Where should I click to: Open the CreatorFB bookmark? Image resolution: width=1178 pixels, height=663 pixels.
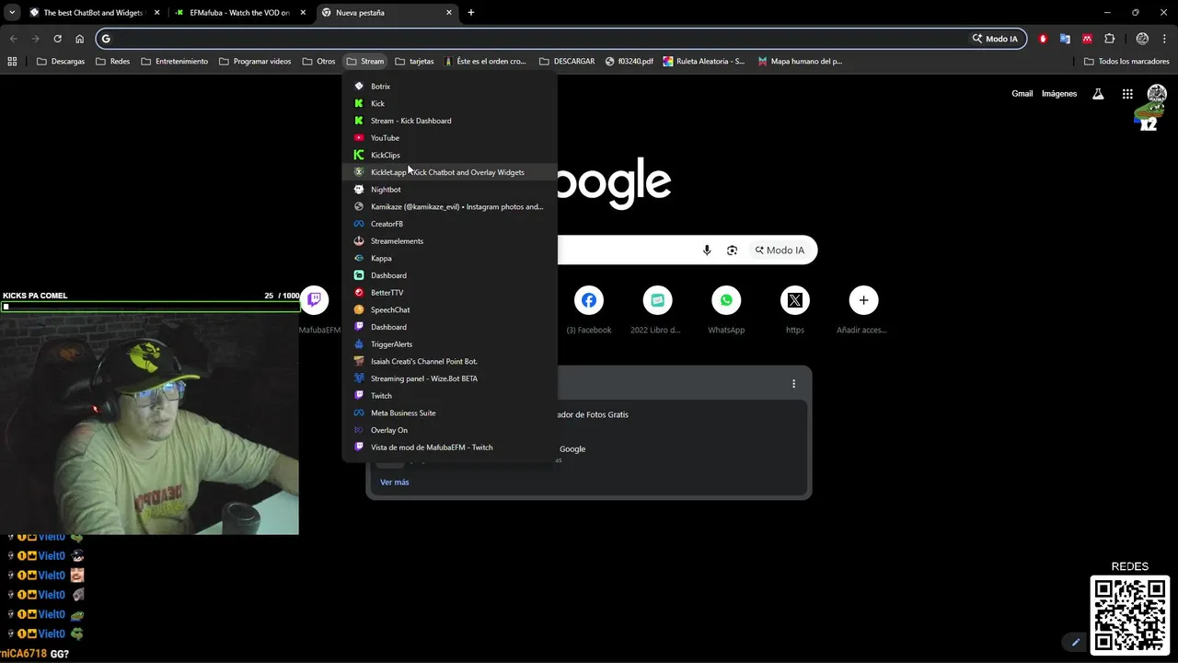[x=449, y=224]
